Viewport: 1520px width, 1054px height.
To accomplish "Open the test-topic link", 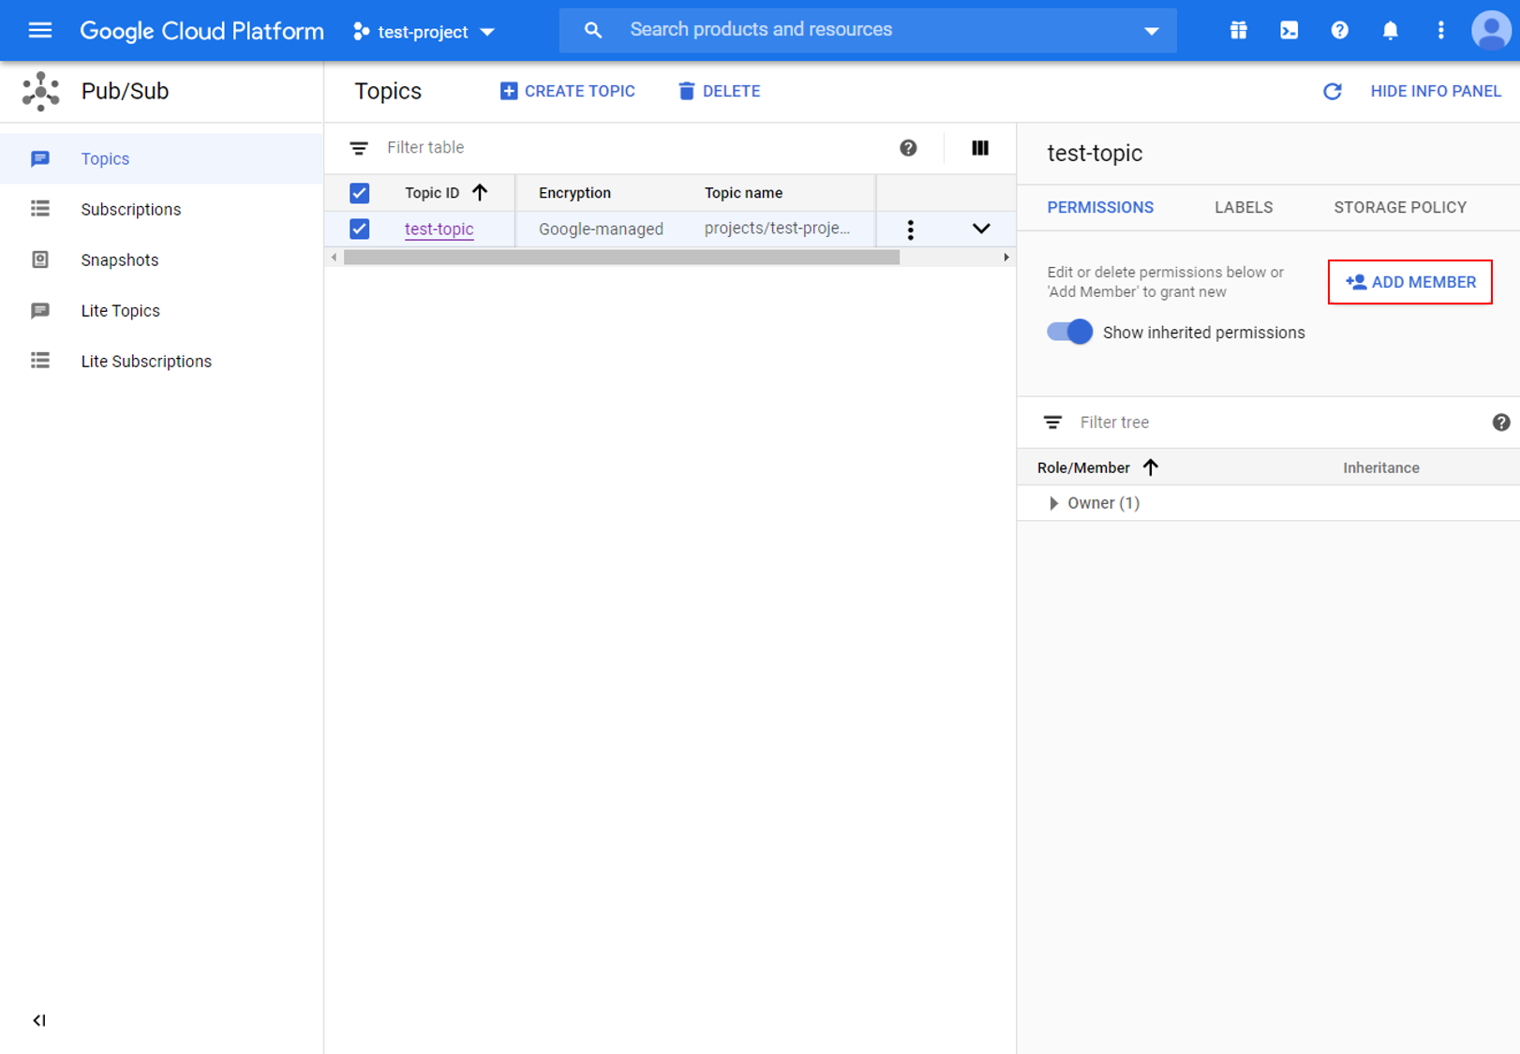I will click(440, 229).
